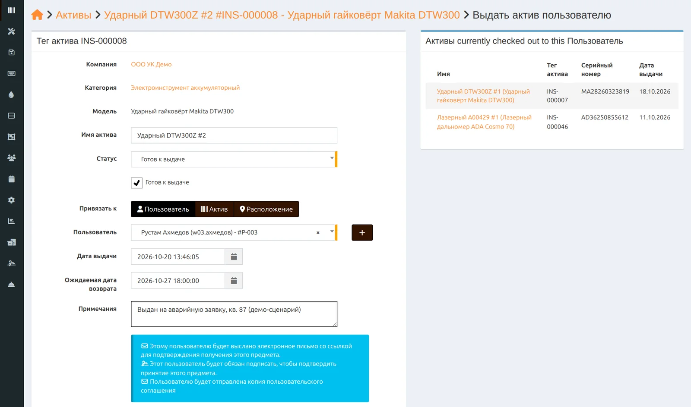Open the droplet Consumables sidebar icon

[12, 95]
